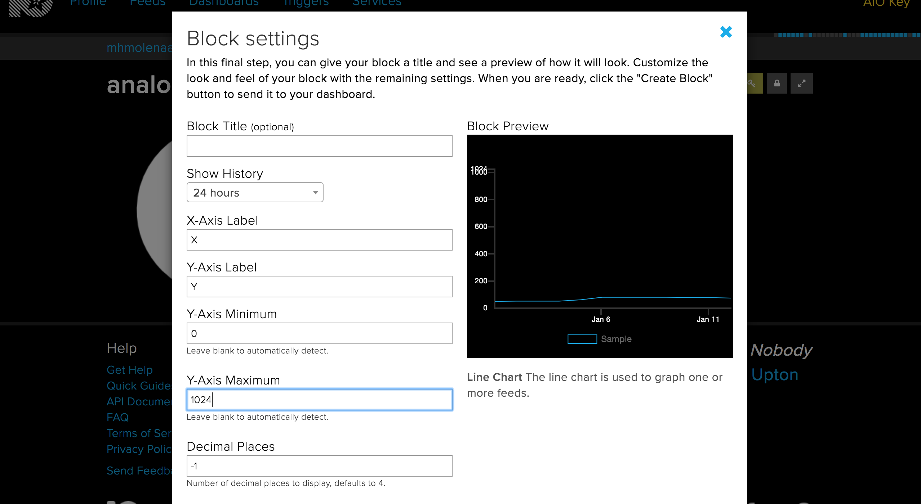Open the Profile menu item

(x=88, y=3)
